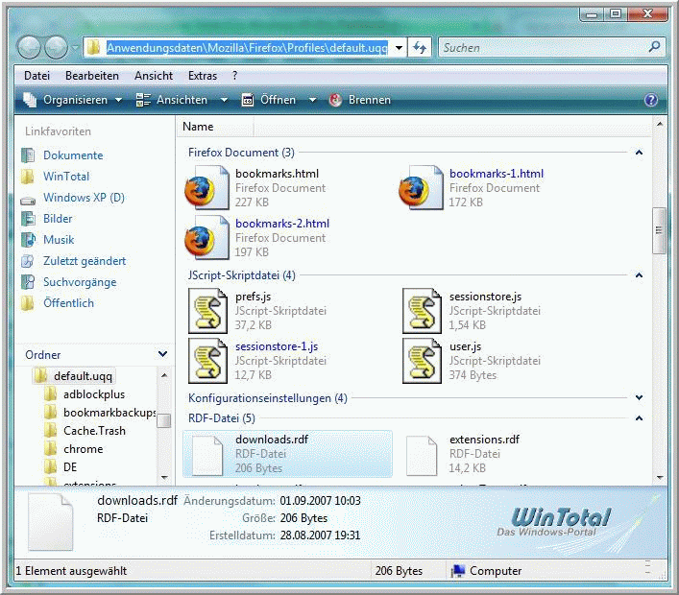The image size is (679, 595).
Task: Click the Ansichten views icon
Action: coord(143,100)
